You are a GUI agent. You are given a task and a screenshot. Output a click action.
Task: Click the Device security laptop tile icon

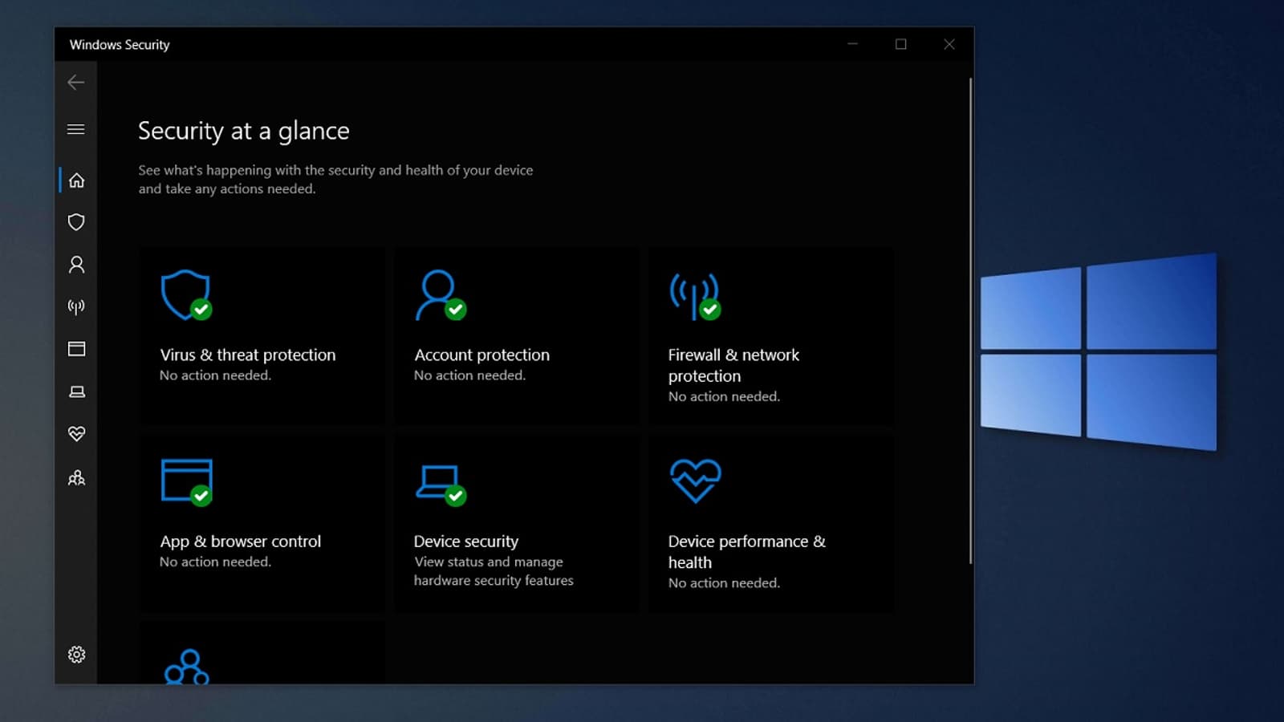click(x=441, y=485)
